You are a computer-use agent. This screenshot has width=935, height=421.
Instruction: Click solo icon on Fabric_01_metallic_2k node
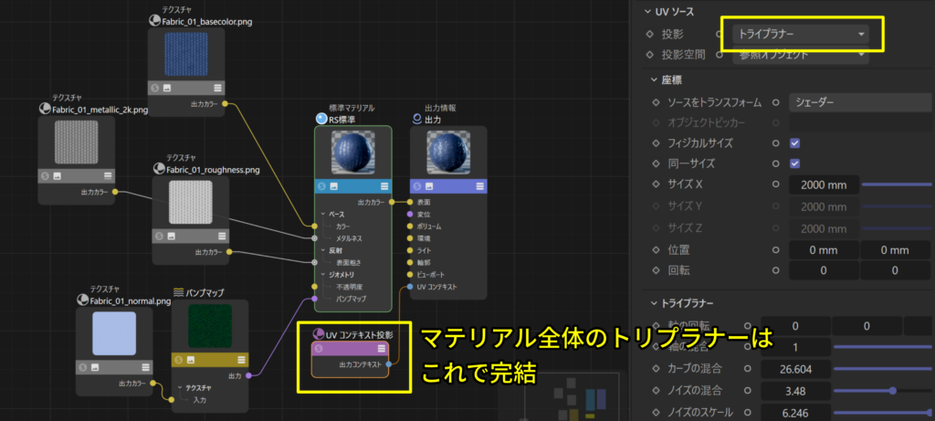46,175
